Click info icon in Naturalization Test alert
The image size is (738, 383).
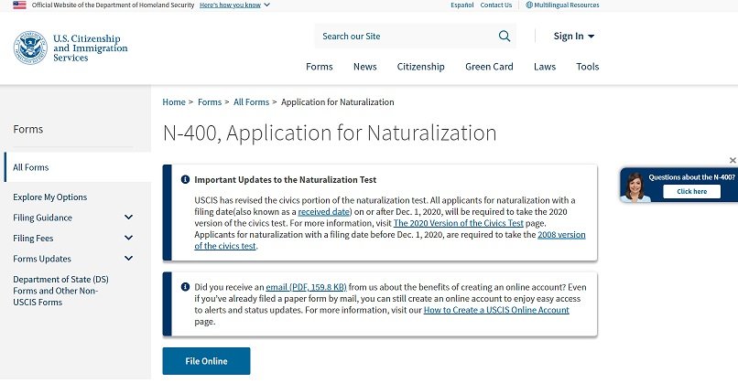tap(185, 180)
